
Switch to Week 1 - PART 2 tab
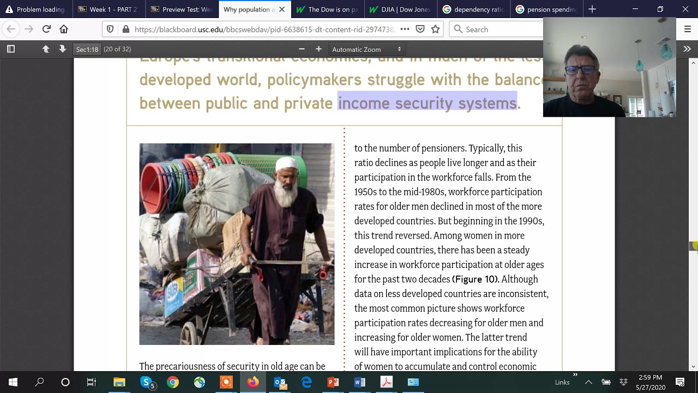coord(108,9)
